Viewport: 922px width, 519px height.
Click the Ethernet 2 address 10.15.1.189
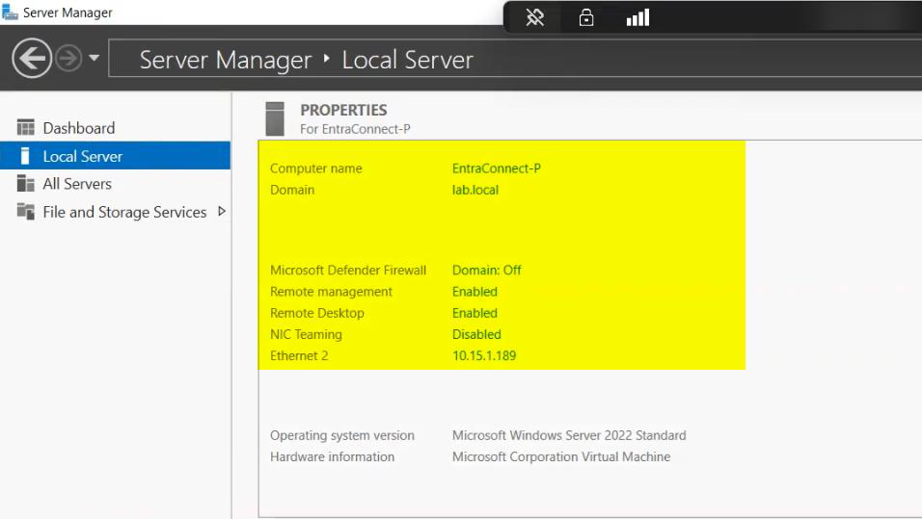click(484, 355)
